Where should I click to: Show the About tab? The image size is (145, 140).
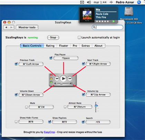[98, 46]
